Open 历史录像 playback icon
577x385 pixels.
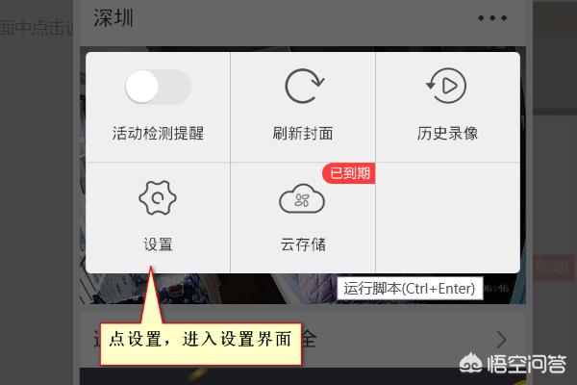coord(446,86)
